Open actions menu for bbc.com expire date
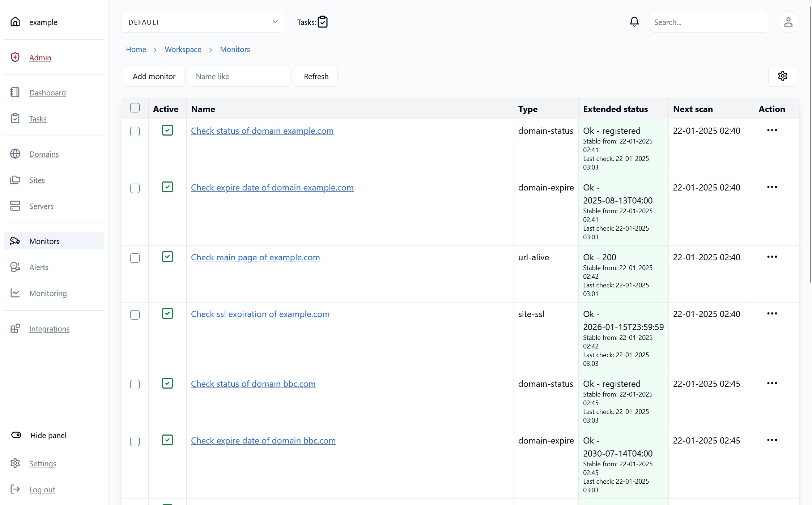812x505 pixels. tap(772, 440)
